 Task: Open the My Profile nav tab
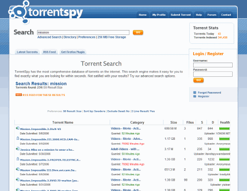pyautogui.click(x=159, y=15)
